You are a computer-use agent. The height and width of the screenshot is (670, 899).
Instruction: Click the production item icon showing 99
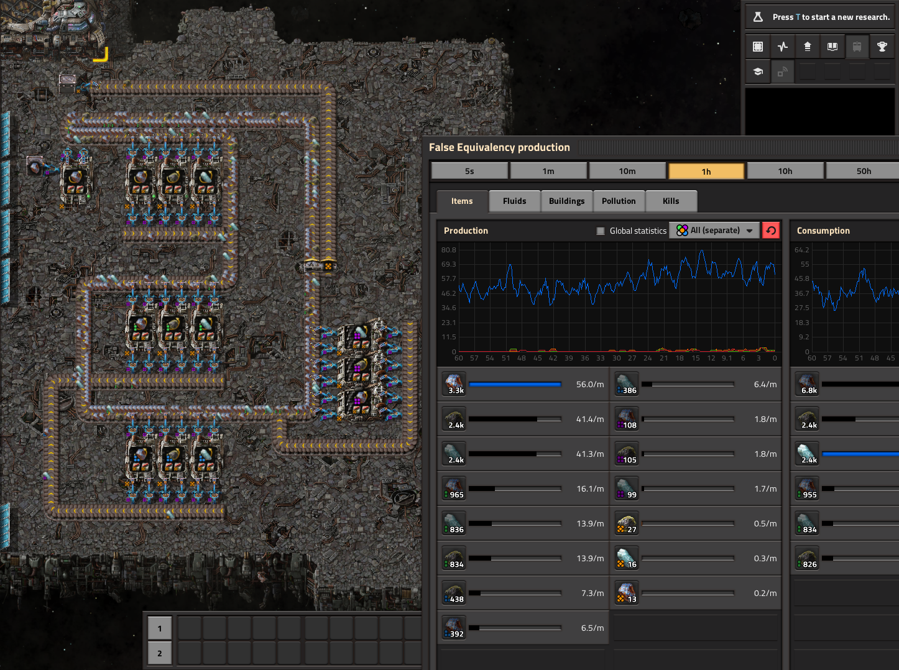tap(627, 489)
